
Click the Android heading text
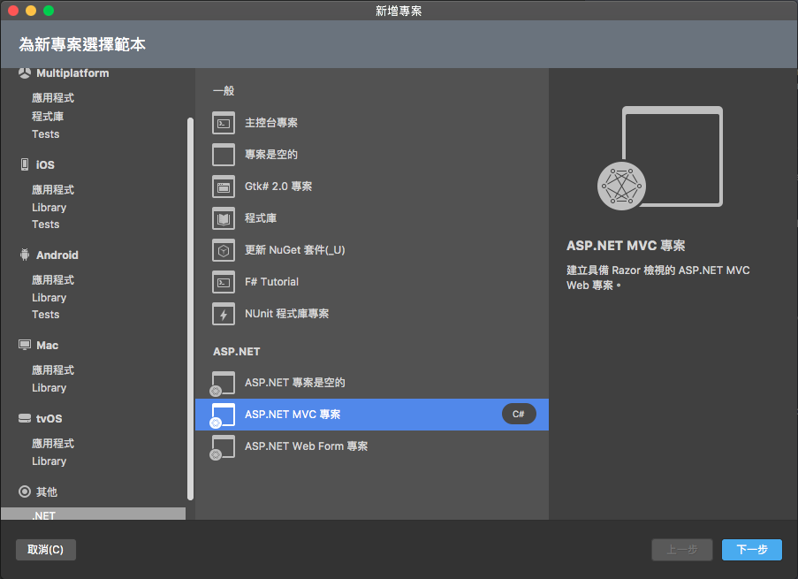pyautogui.click(x=57, y=255)
